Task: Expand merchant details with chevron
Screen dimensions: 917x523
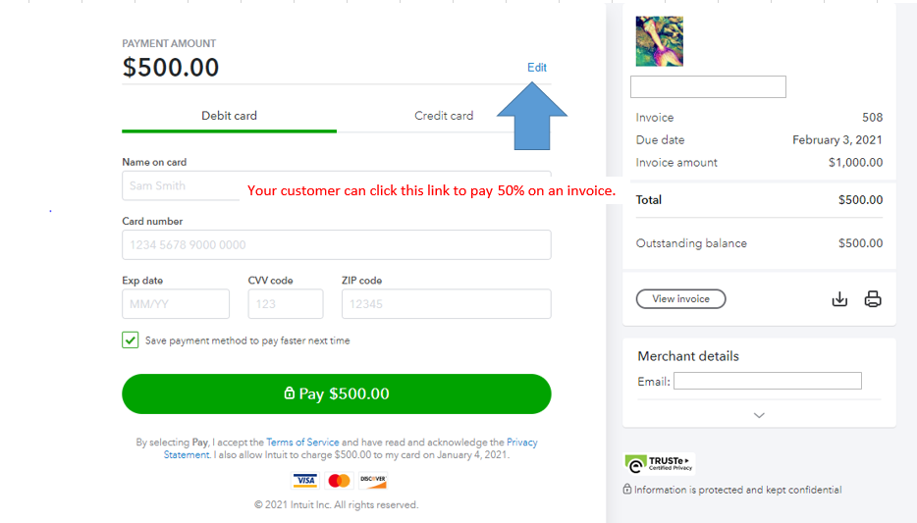Action: pyautogui.click(x=759, y=415)
